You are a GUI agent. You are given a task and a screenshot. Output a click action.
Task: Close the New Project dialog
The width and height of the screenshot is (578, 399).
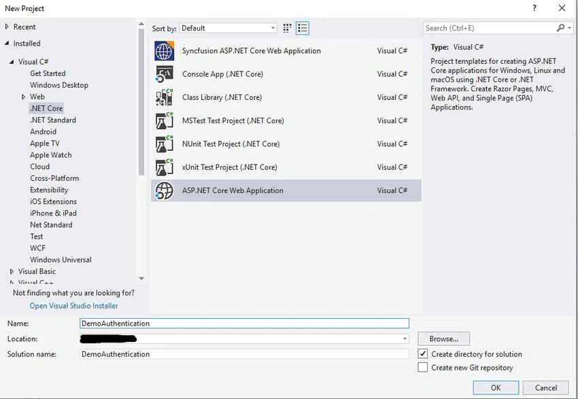[562, 8]
